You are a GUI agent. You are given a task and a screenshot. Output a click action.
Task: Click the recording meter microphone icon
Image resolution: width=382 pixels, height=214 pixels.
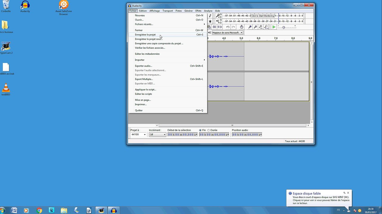218,15
